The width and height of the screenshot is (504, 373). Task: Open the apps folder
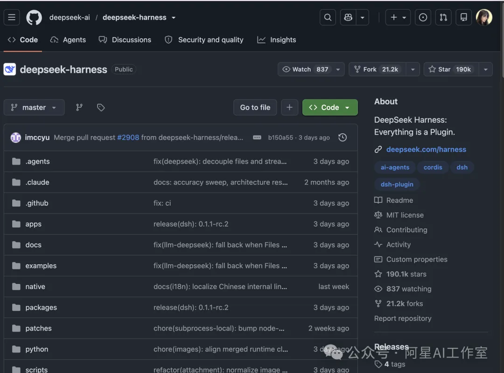coord(34,224)
